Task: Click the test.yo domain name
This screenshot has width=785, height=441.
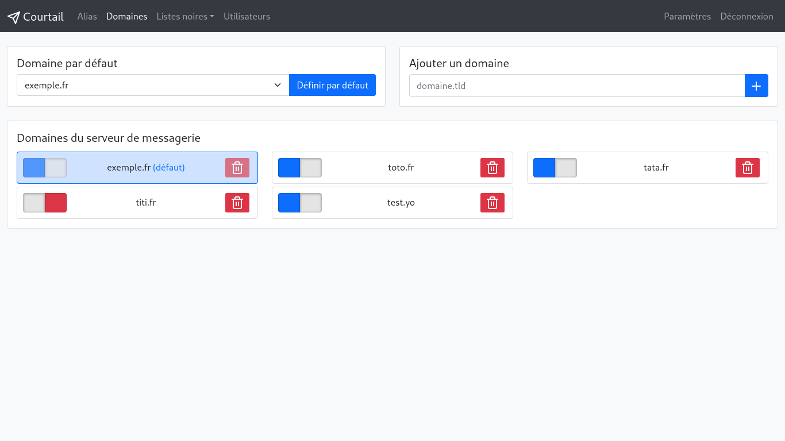Action: tap(401, 203)
